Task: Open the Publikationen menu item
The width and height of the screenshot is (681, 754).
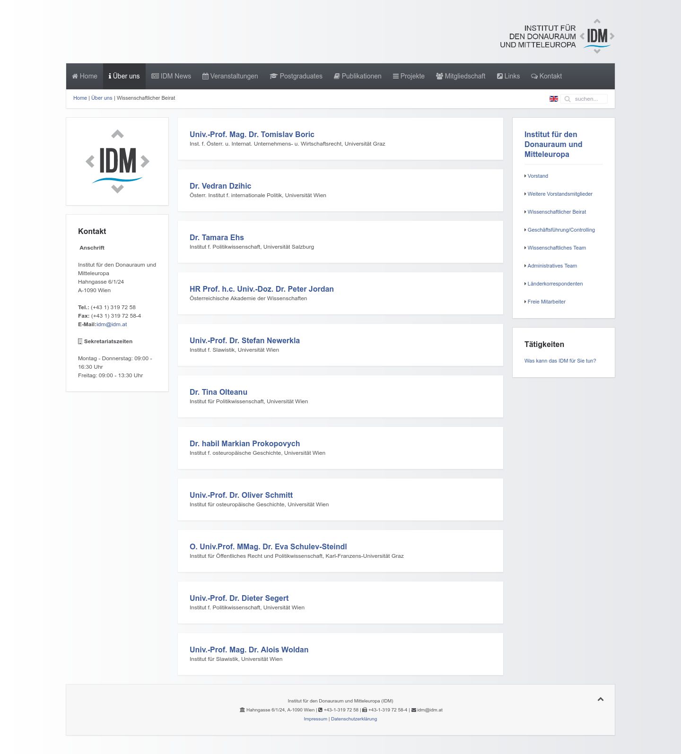Action: (x=358, y=76)
